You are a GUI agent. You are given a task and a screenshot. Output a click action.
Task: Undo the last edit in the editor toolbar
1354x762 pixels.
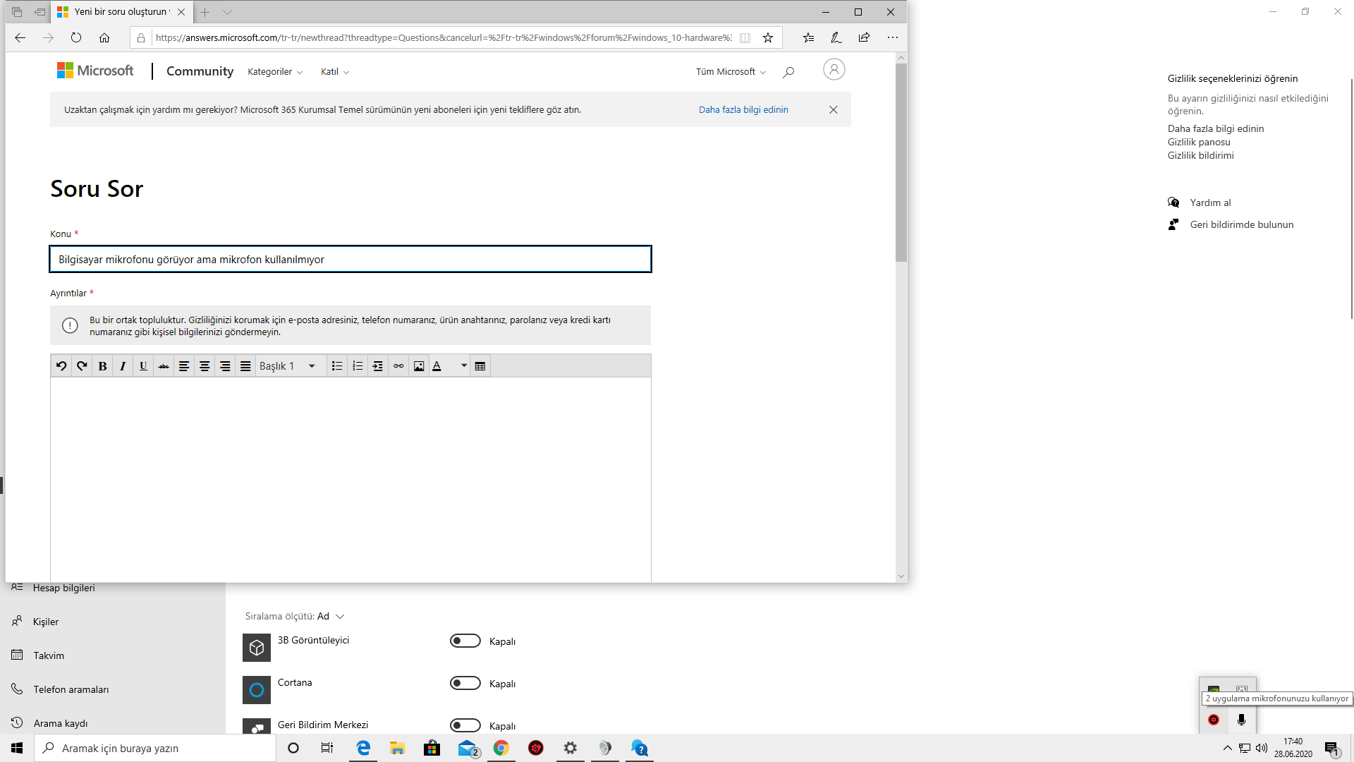click(61, 366)
